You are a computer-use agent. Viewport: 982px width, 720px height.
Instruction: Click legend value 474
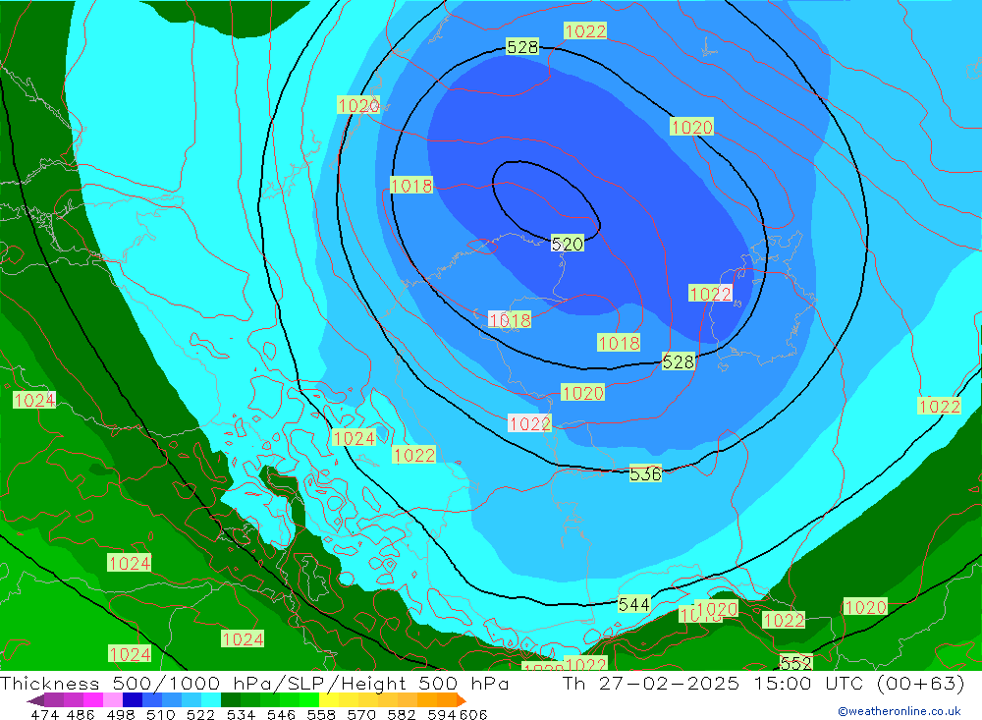pos(45,715)
